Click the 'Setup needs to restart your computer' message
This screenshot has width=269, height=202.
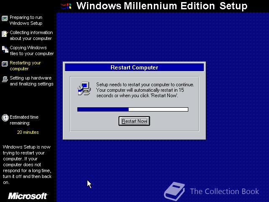(x=145, y=90)
